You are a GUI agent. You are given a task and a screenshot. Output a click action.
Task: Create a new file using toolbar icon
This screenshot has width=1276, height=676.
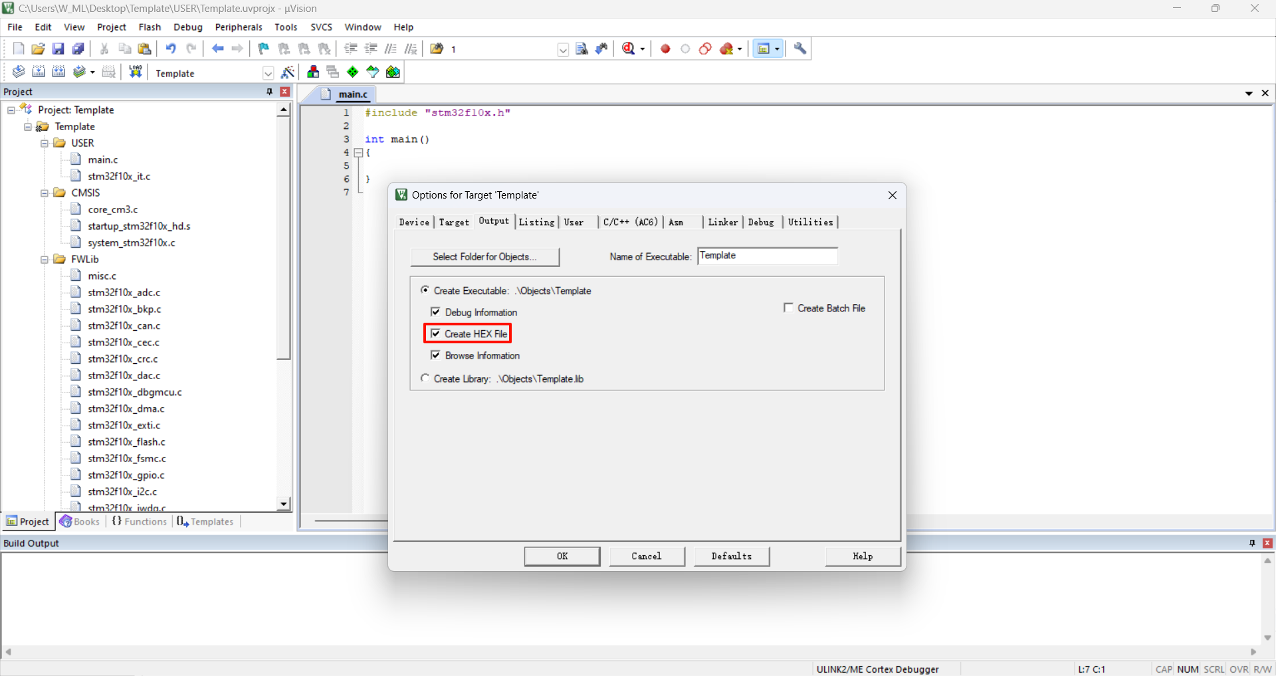click(x=19, y=48)
